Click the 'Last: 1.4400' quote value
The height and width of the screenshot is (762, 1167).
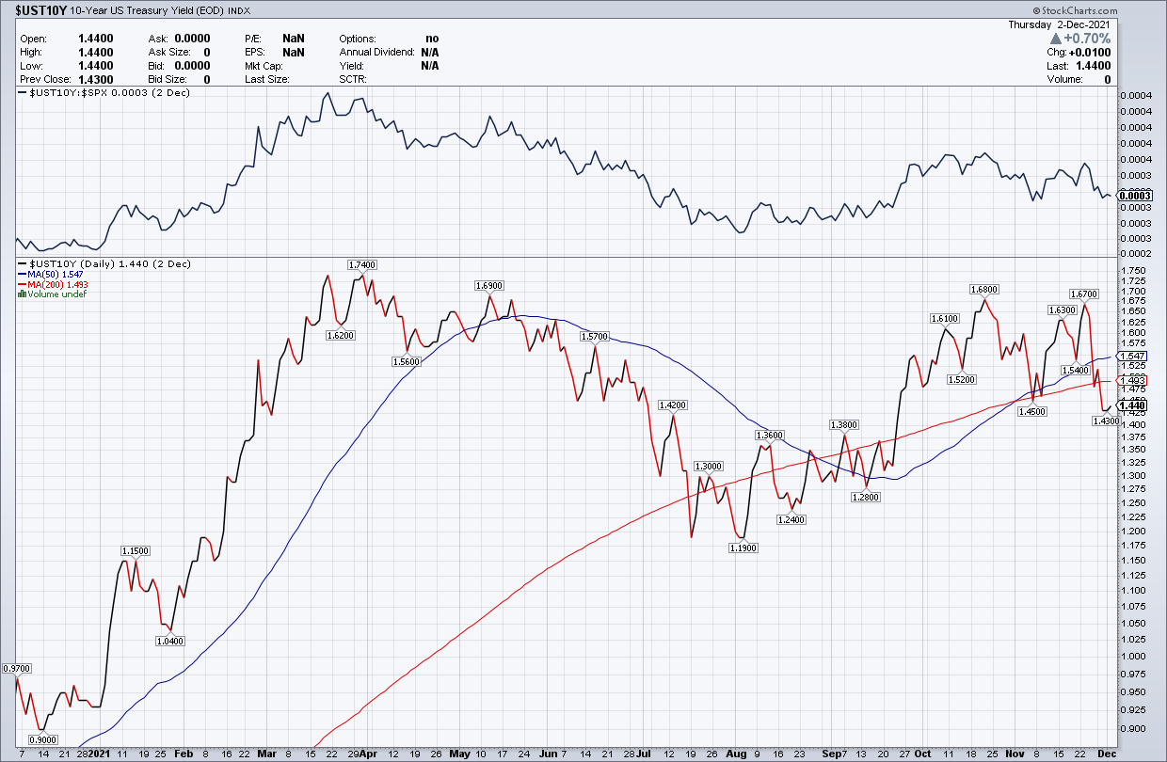pyautogui.click(x=1079, y=66)
